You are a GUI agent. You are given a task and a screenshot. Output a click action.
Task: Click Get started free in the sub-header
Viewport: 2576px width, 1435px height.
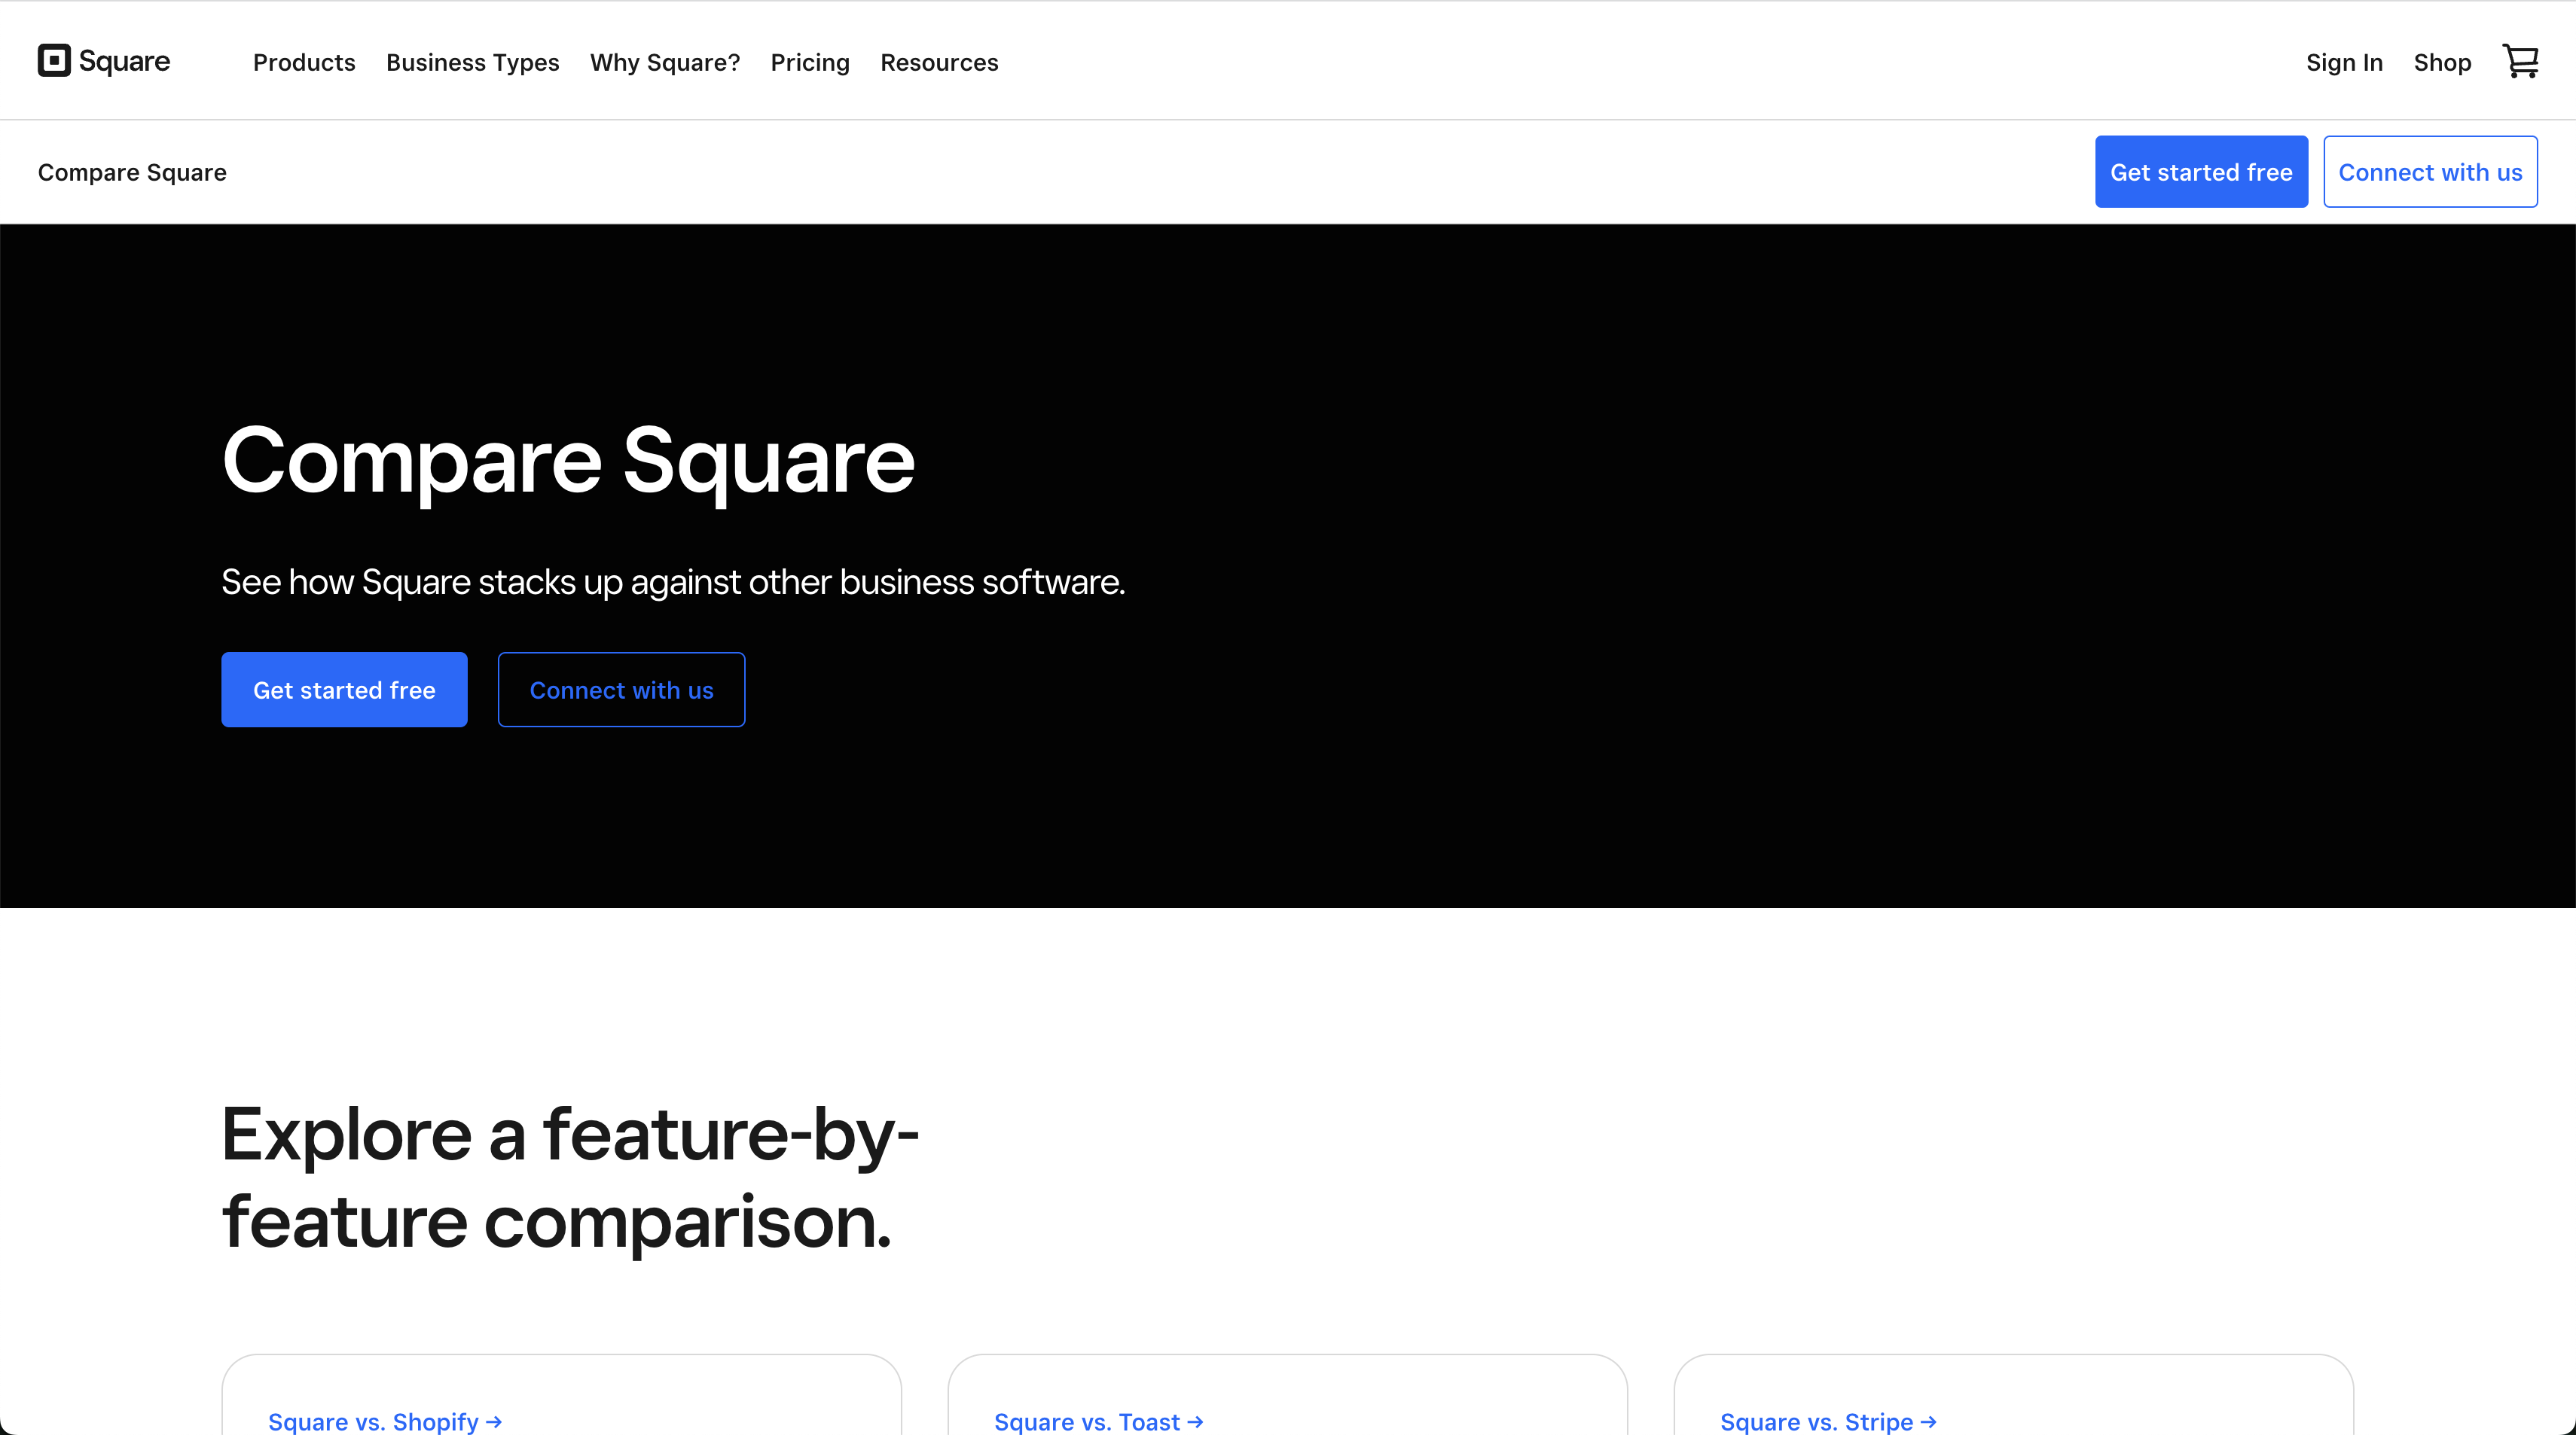pos(2201,171)
